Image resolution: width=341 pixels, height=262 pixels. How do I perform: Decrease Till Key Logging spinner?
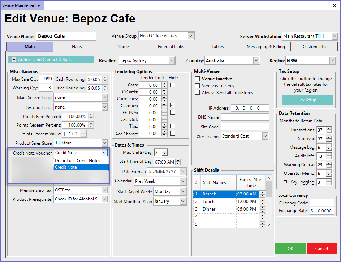tap(329, 184)
